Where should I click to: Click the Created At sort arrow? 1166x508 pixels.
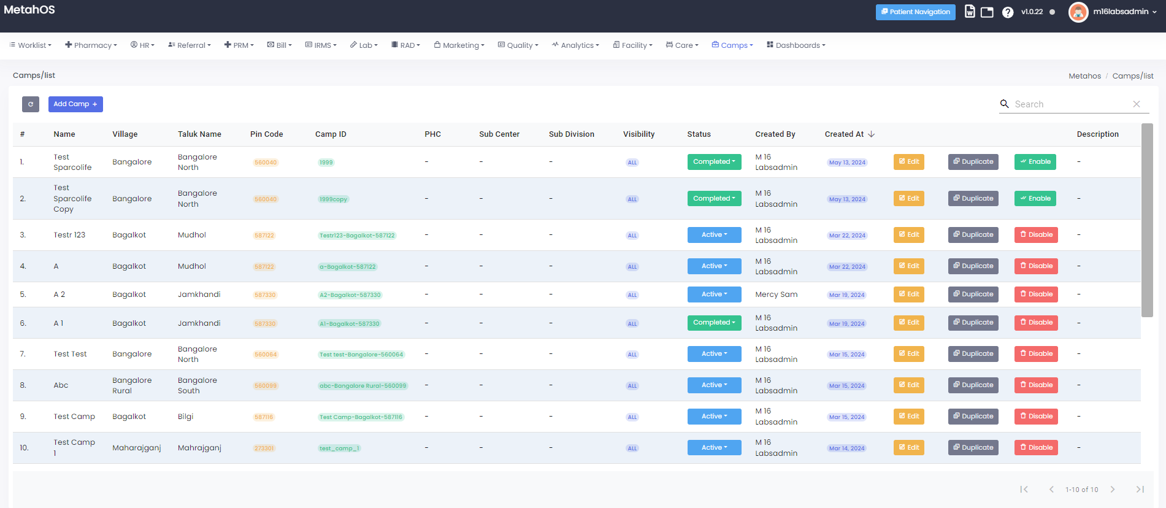872,134
